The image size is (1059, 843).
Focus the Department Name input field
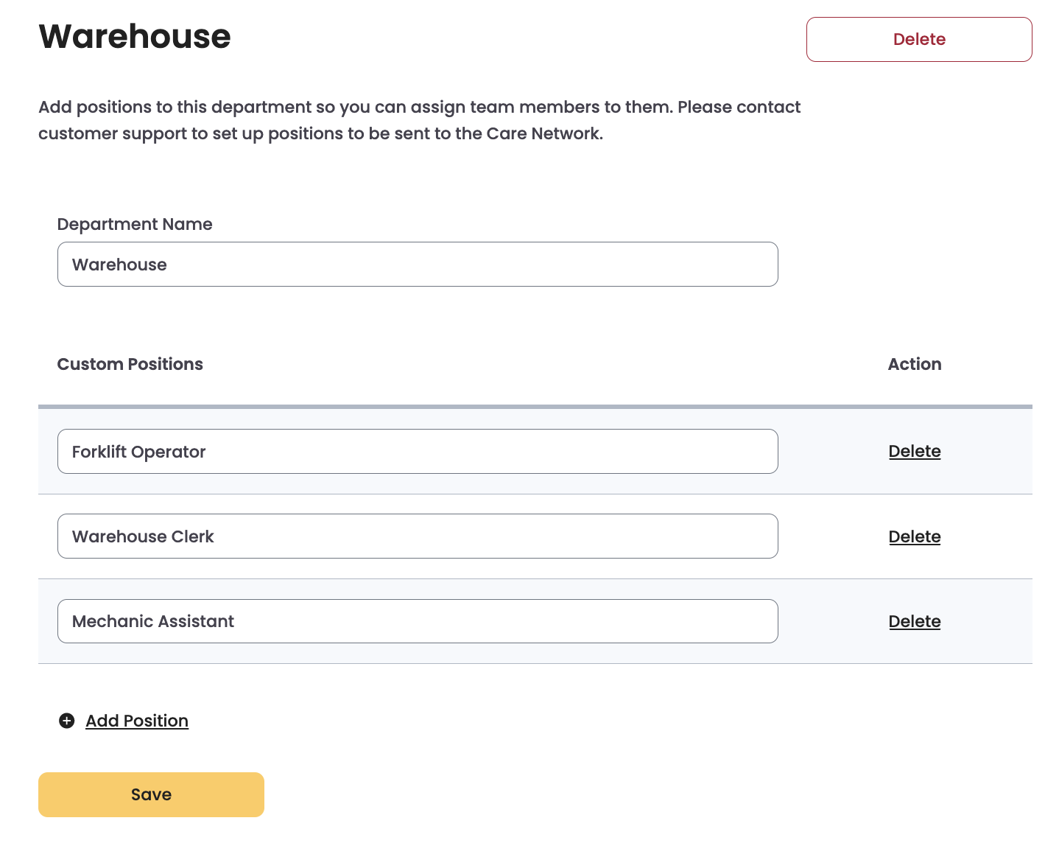(418, 265)
